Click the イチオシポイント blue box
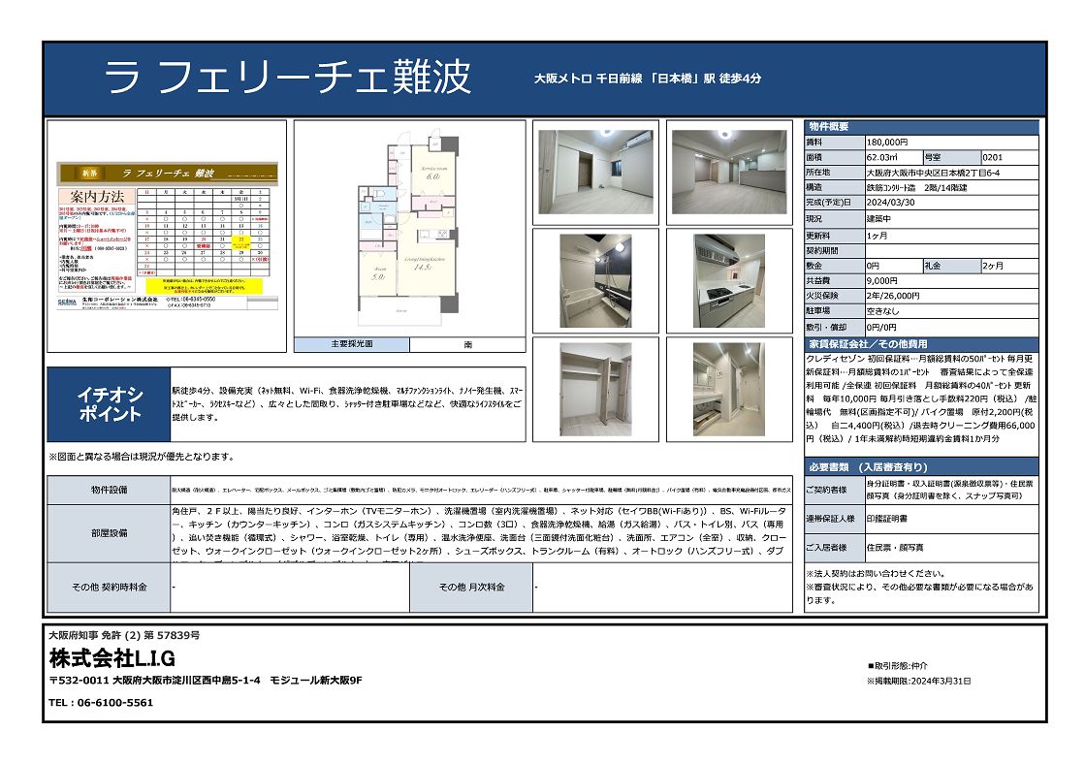The width and height of the screenshot is (1085, 764). coord(110,404)
